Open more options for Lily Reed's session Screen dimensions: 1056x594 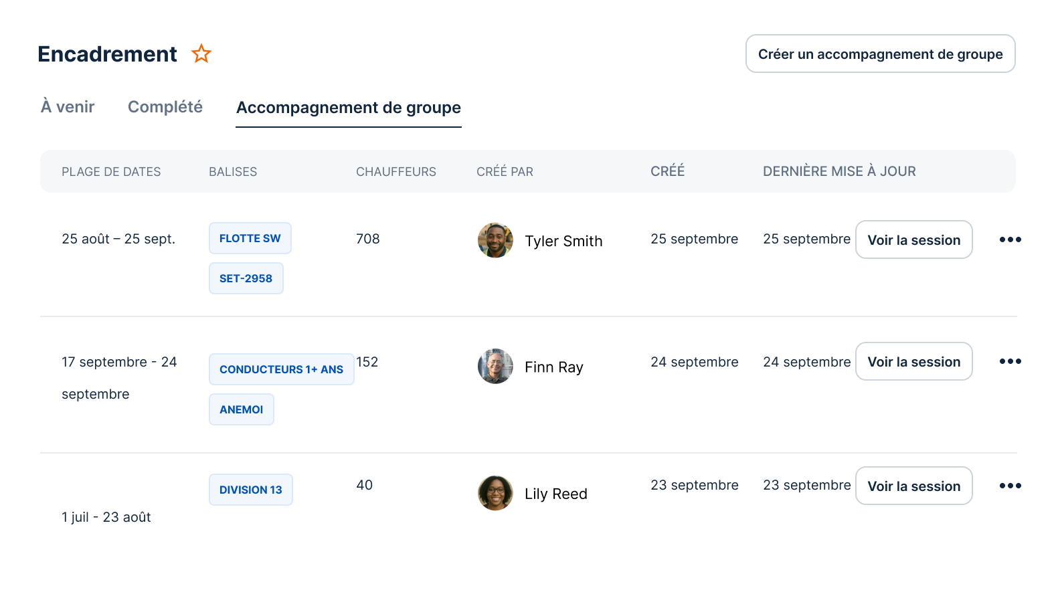click(1010, 486)
